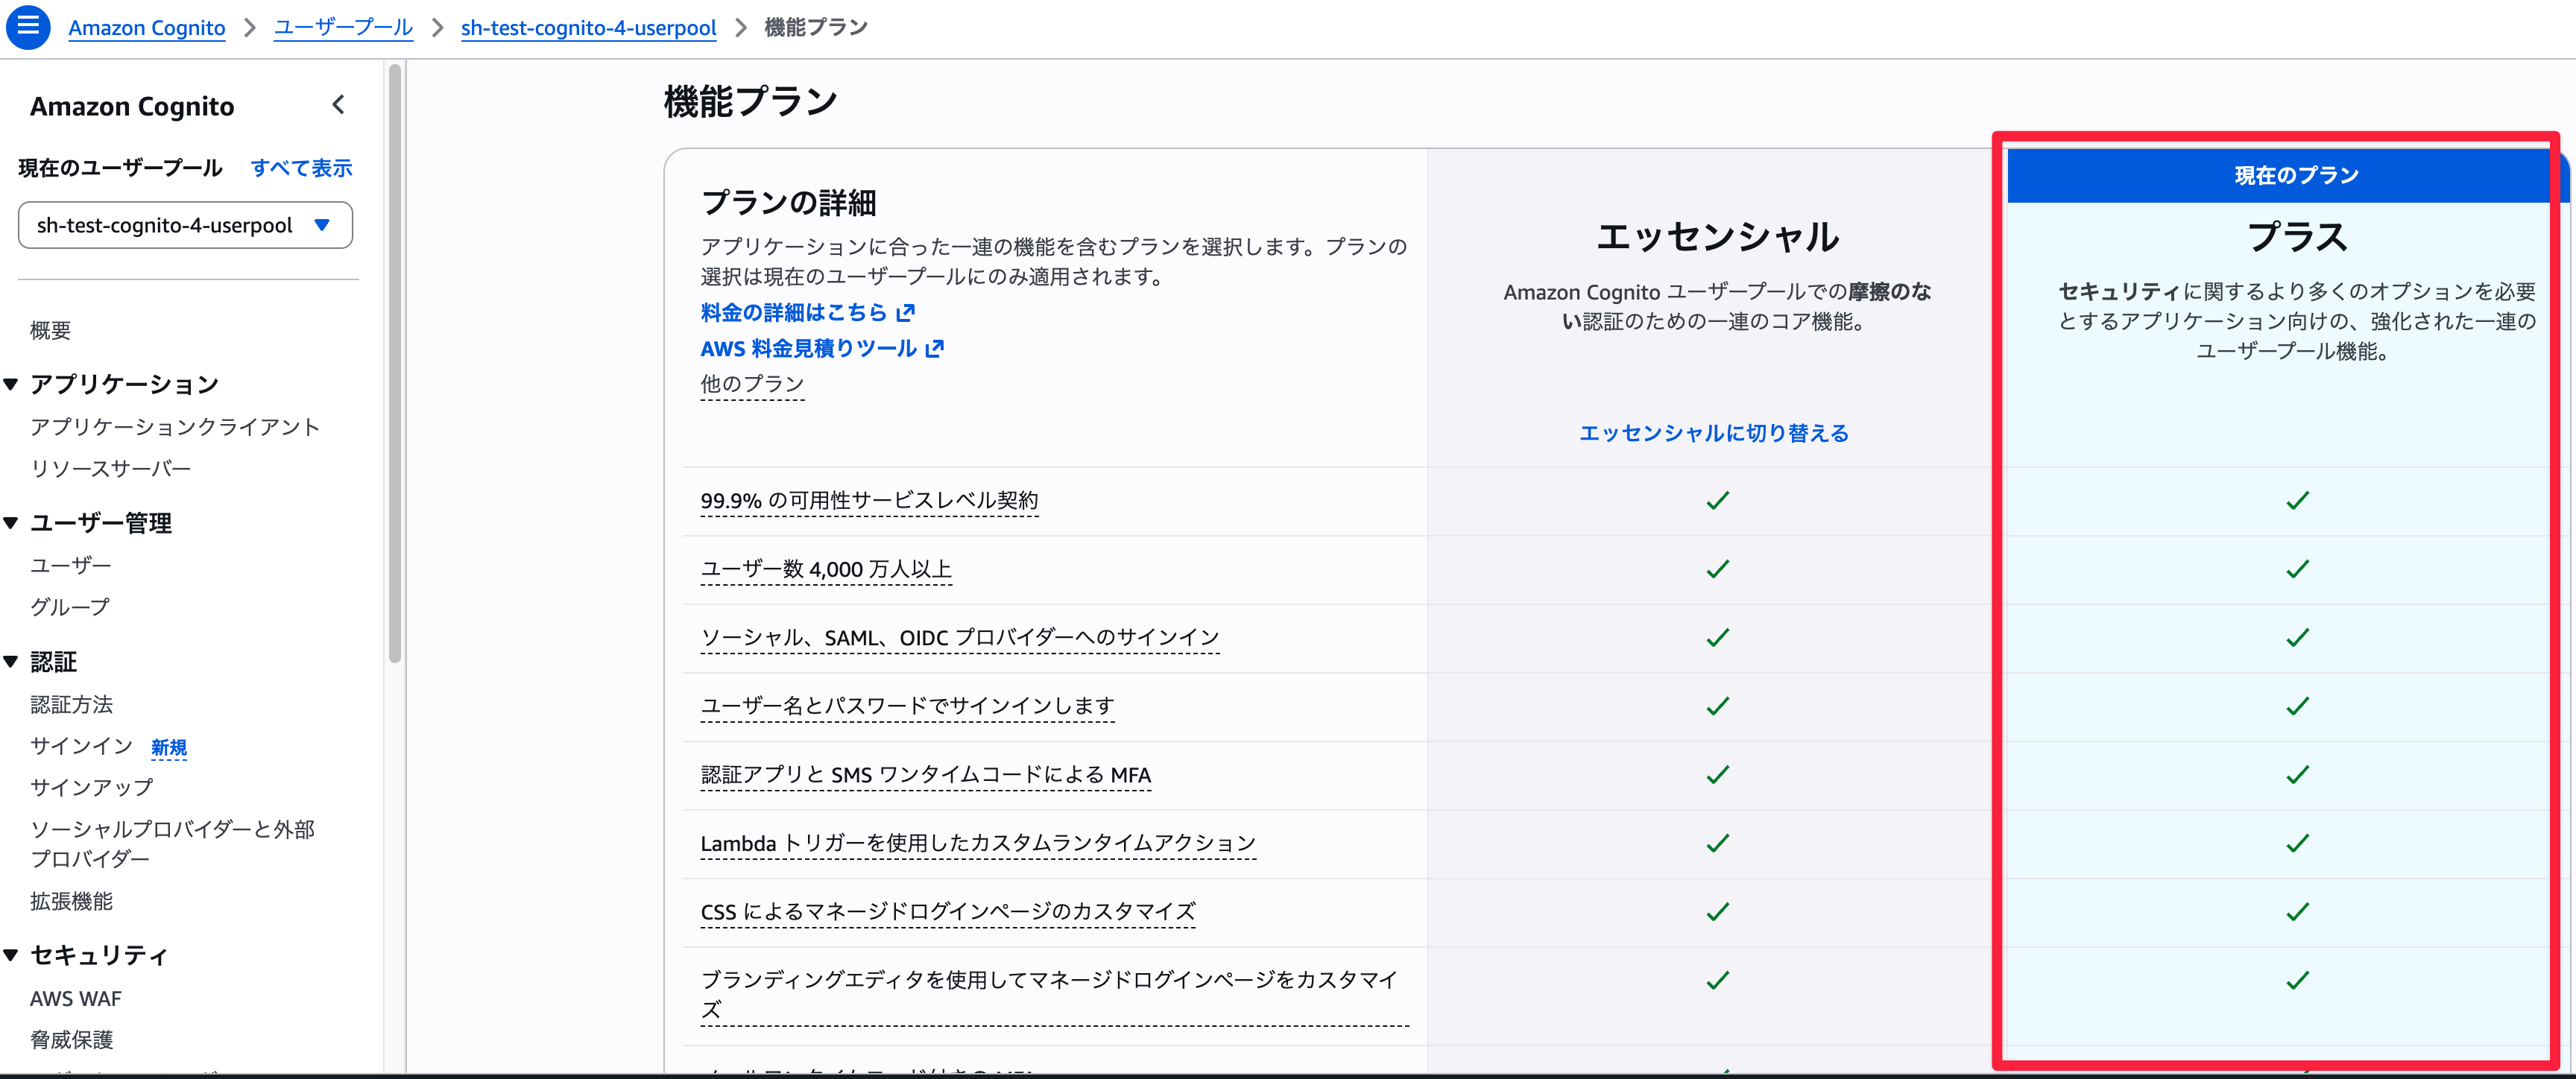Collapse the 認証 section
Screen dimensions: 2576x1079
(x=11, y=661)
